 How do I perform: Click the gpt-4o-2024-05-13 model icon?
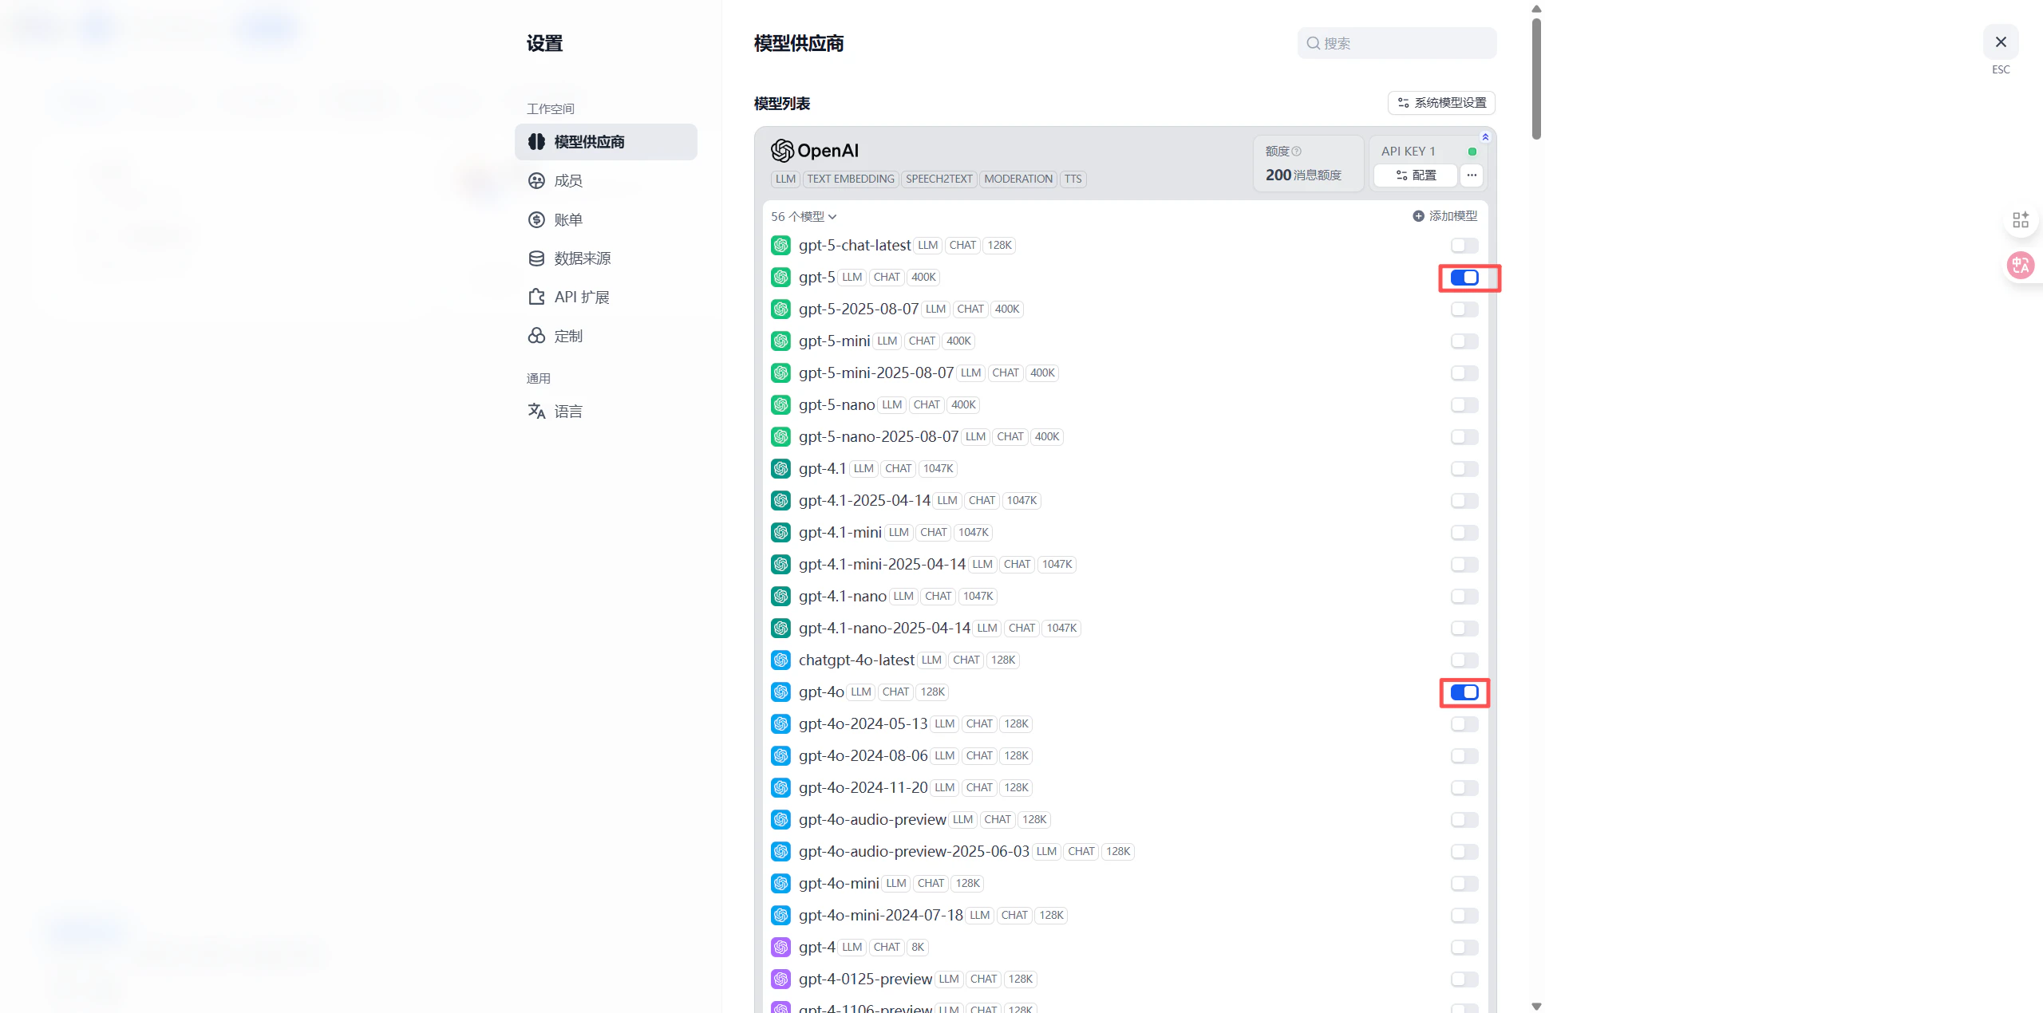click(x=780, y=724)
